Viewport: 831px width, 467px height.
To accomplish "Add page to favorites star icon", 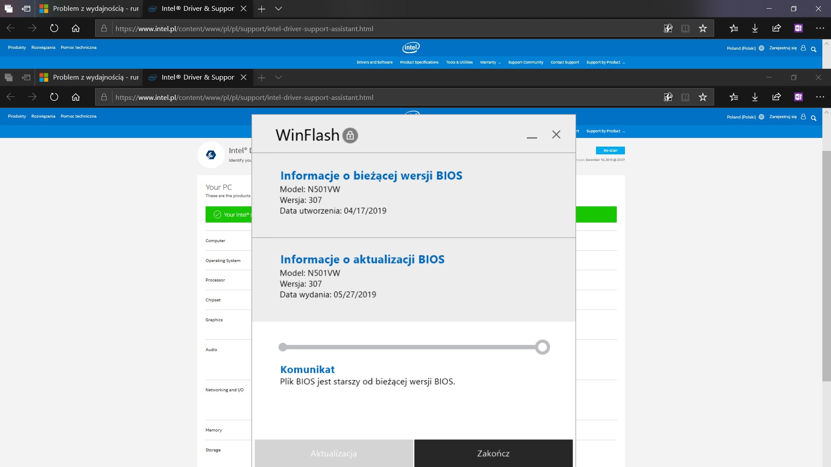I will click(x=702, y=29).
